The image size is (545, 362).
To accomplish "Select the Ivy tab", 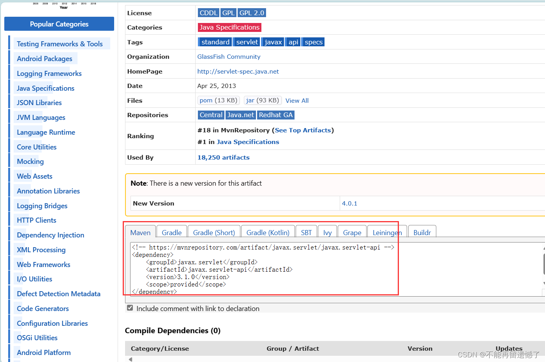I will (x=327, y=232).
